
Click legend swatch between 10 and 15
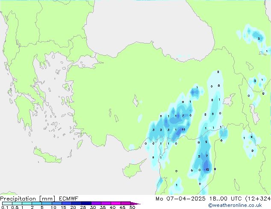pos(56,203)
